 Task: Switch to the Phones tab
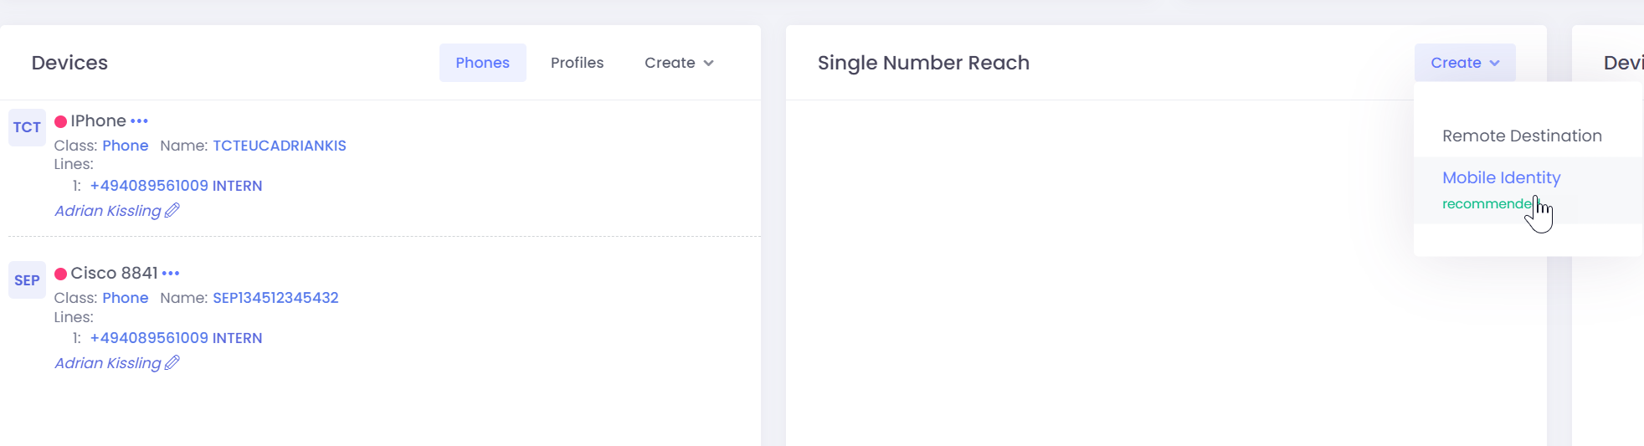pyautogui.click(x=482, y=63)
